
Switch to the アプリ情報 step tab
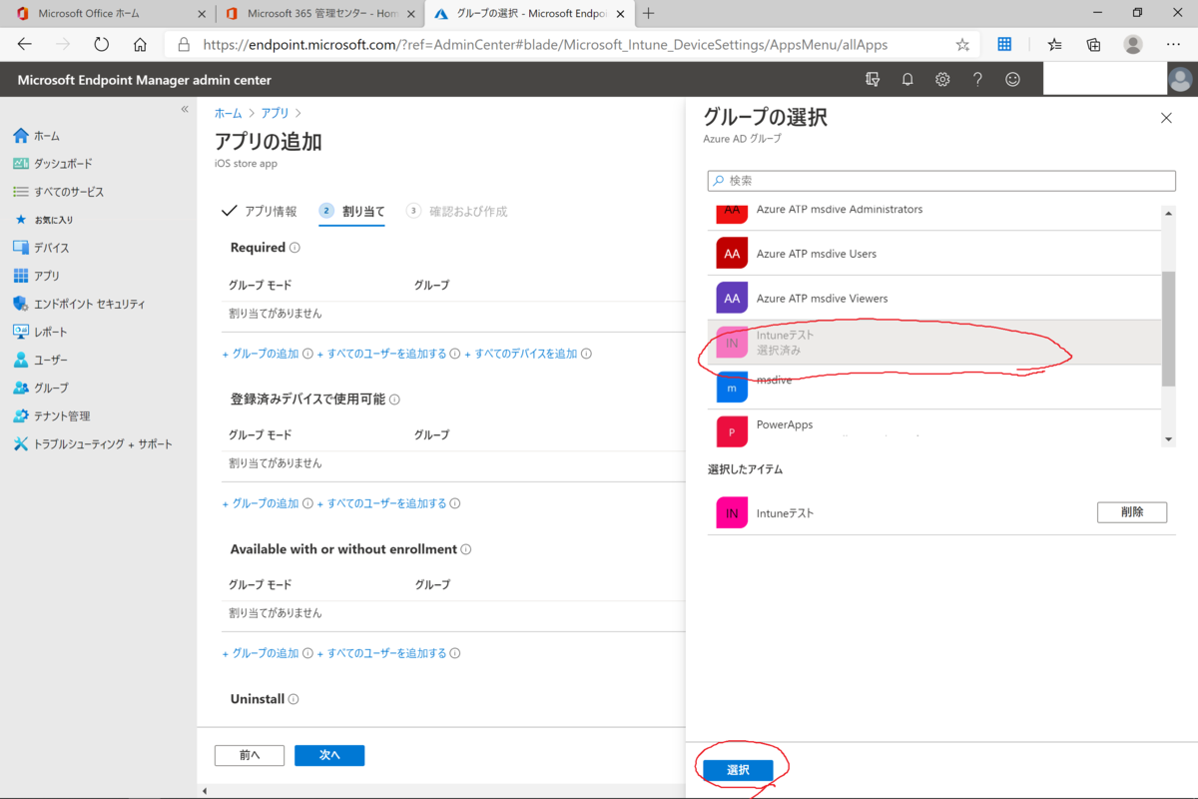point(269,211)
